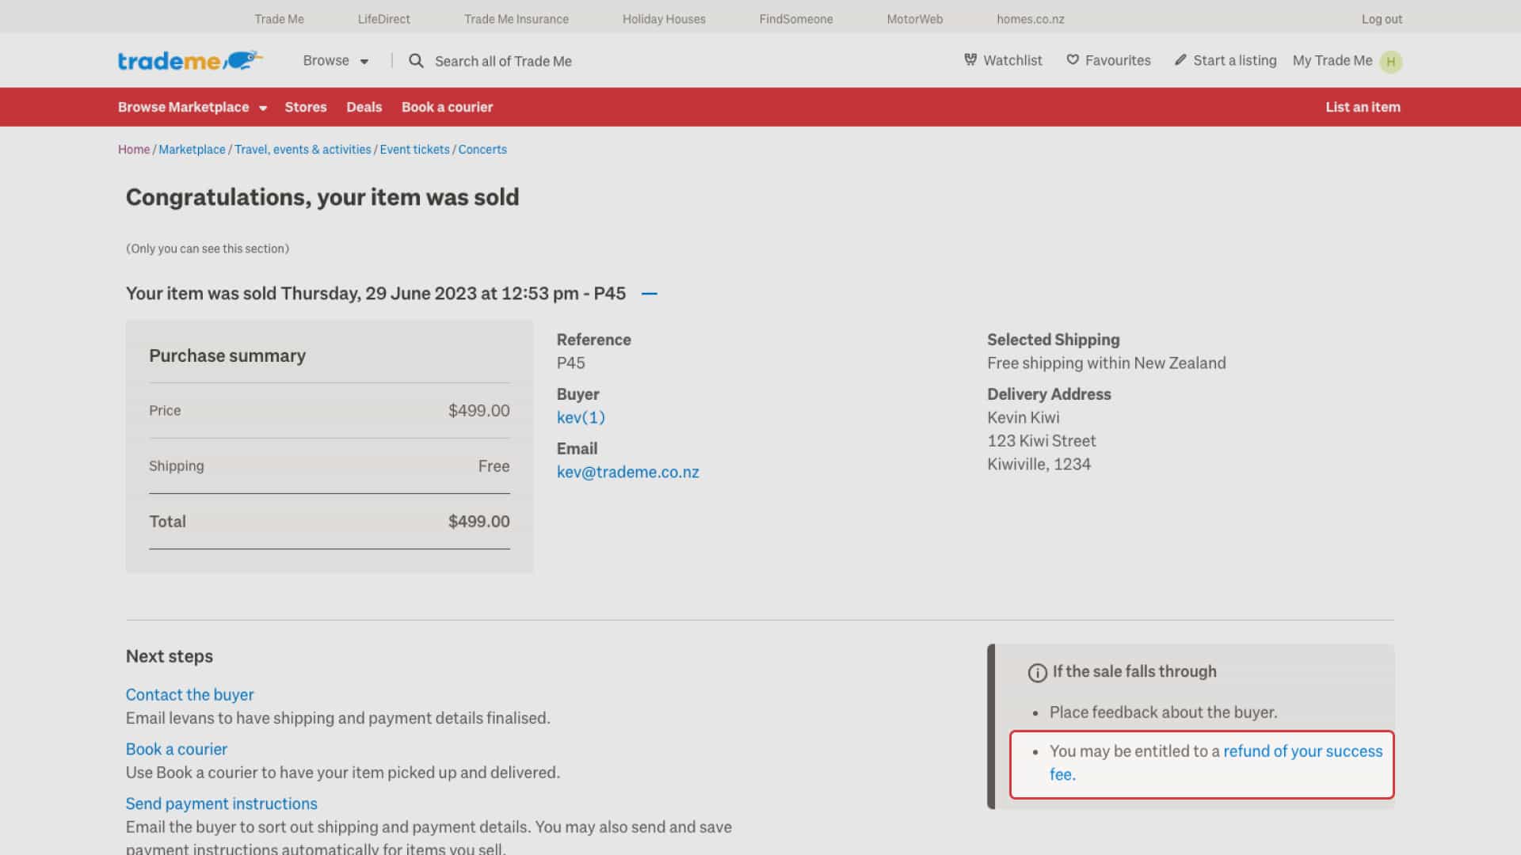Click Contact the buyer link
The height and width of the screenshot is (855, 1521).
click(189, 694)
